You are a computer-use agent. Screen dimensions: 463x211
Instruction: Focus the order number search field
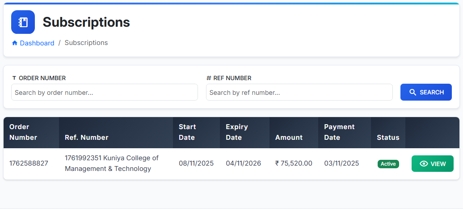(104, 93)
